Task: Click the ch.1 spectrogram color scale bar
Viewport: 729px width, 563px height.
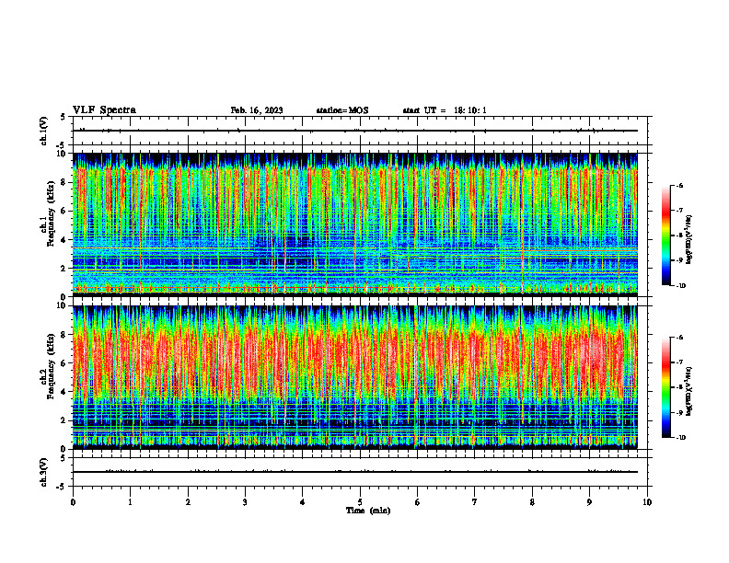Action: tap(665, 236)
